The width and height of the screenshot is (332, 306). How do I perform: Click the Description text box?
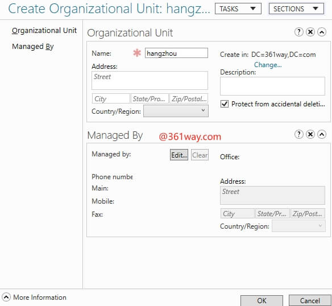point(272,86)
